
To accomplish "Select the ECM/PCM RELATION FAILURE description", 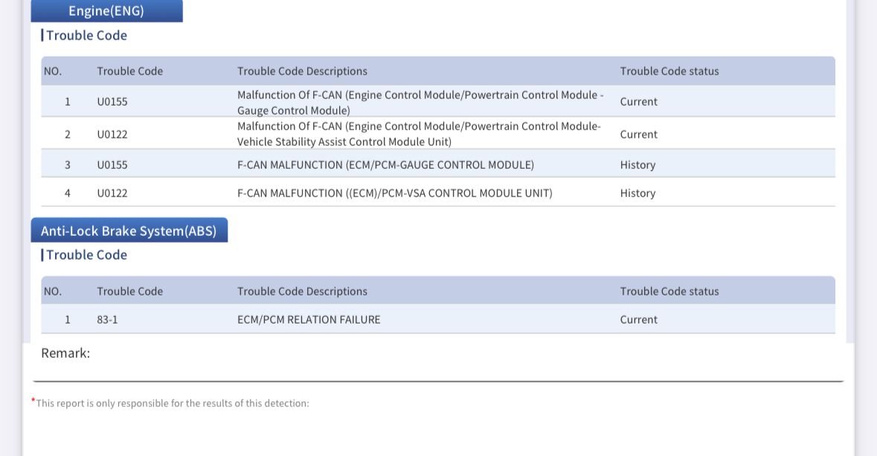I will 309,320.
